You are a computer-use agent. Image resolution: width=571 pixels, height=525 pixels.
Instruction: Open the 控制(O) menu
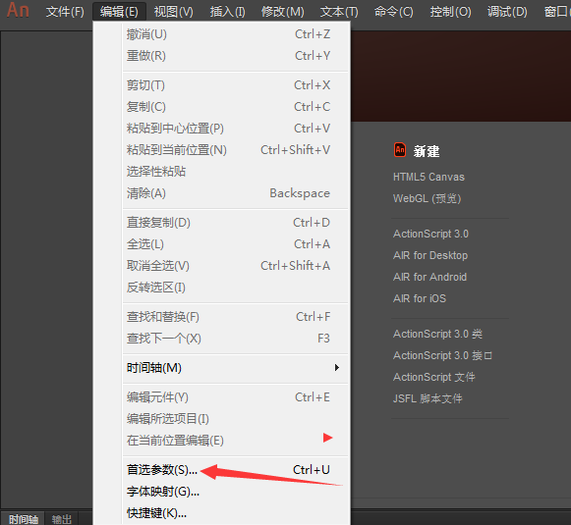coord(450,12)
